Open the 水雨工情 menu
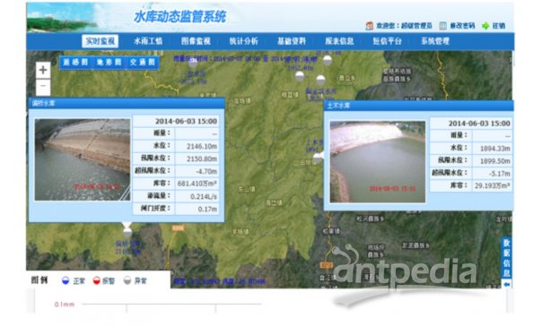 (x=148, y=41)
